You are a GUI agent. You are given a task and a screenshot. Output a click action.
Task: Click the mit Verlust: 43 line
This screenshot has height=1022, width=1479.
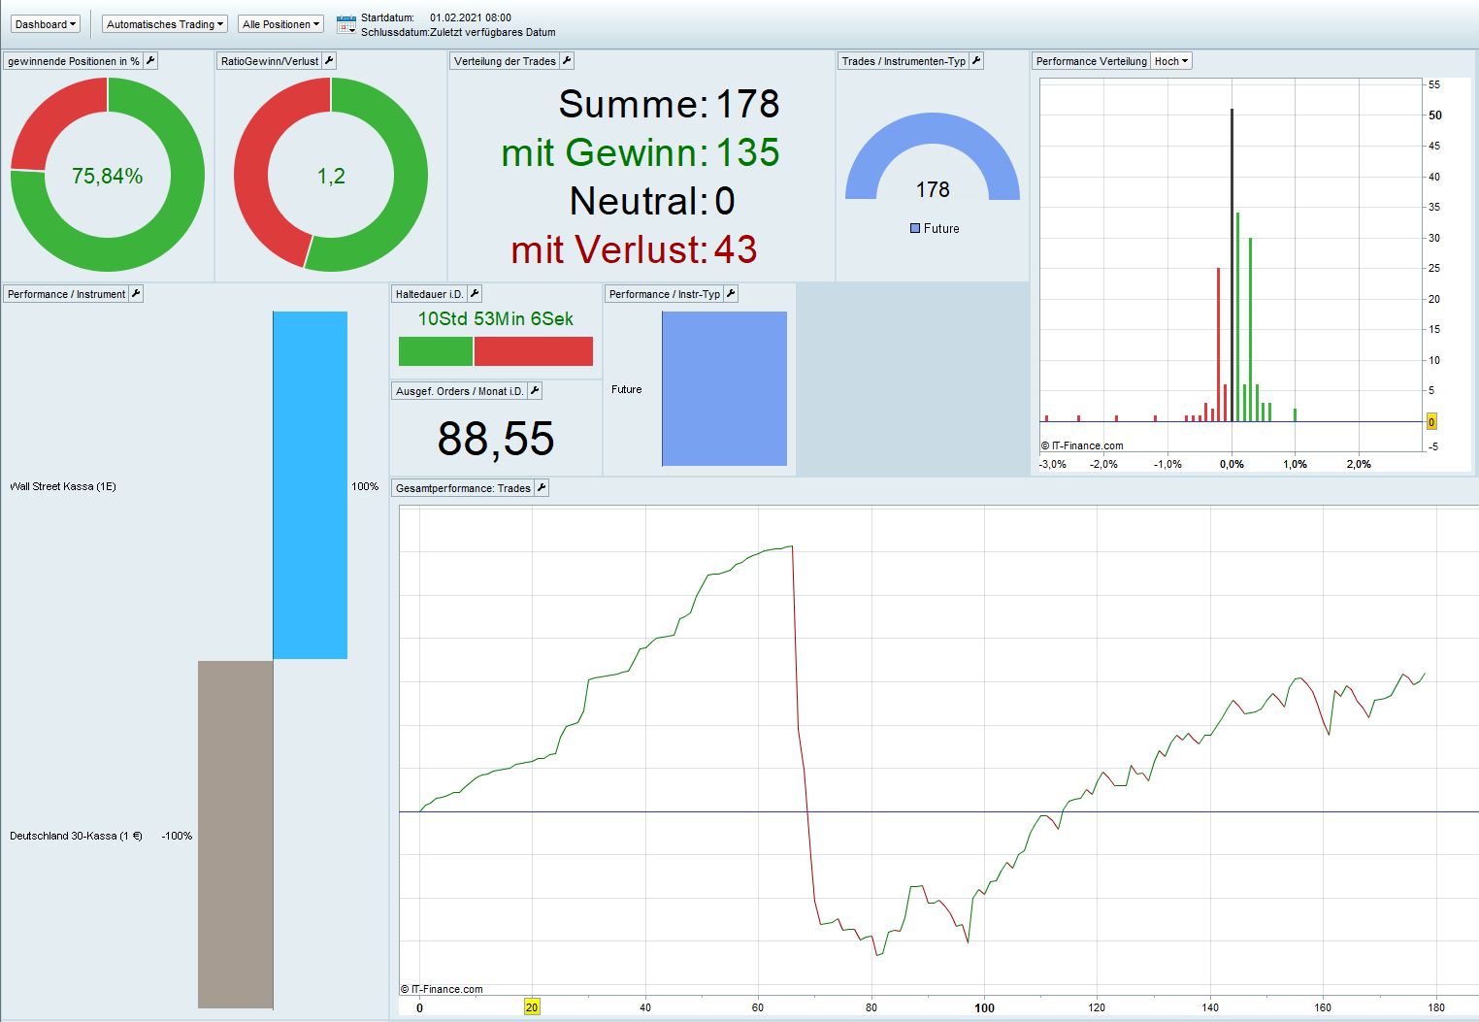click(x=635, y=249)
